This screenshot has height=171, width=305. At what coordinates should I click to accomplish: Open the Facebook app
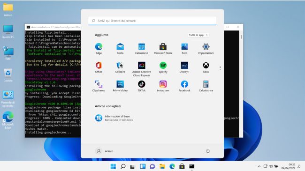tap(184, 86)
